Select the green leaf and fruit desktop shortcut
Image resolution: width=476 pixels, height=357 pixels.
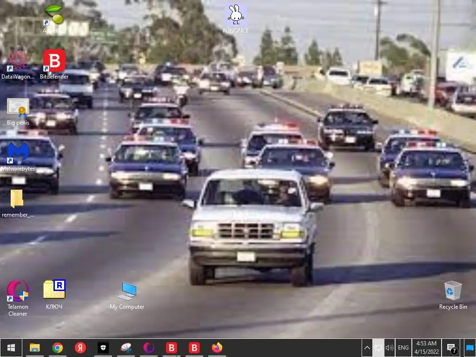54,18
